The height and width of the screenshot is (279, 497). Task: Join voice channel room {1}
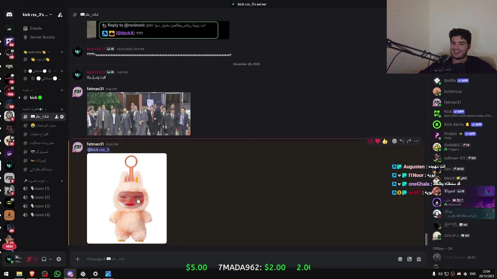[x=43, y=189]
